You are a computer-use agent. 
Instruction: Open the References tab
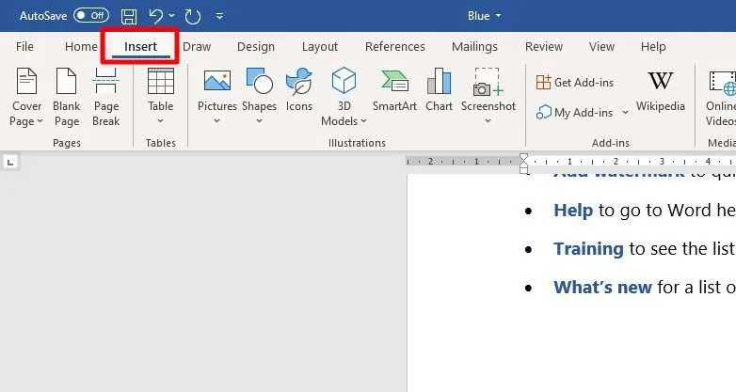coord(394,46)
